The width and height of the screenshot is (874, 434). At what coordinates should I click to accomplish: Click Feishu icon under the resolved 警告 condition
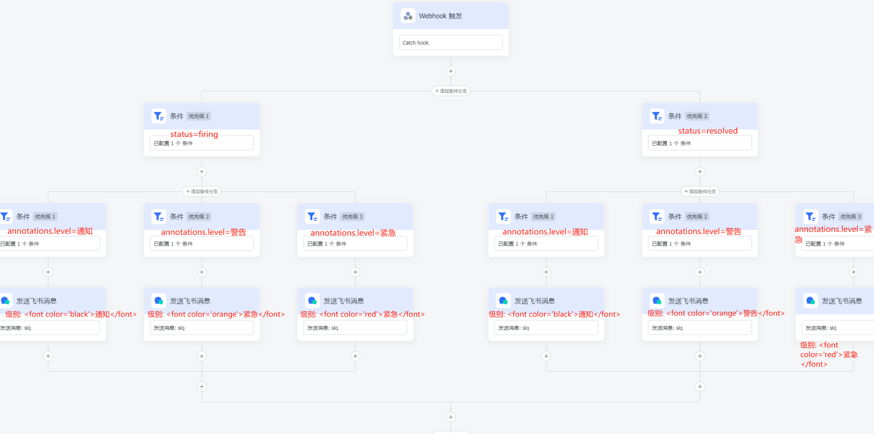tap(657, 301)
